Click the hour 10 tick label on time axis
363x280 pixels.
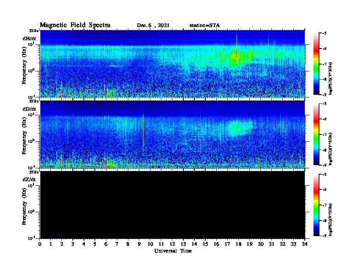click(150, 244)
